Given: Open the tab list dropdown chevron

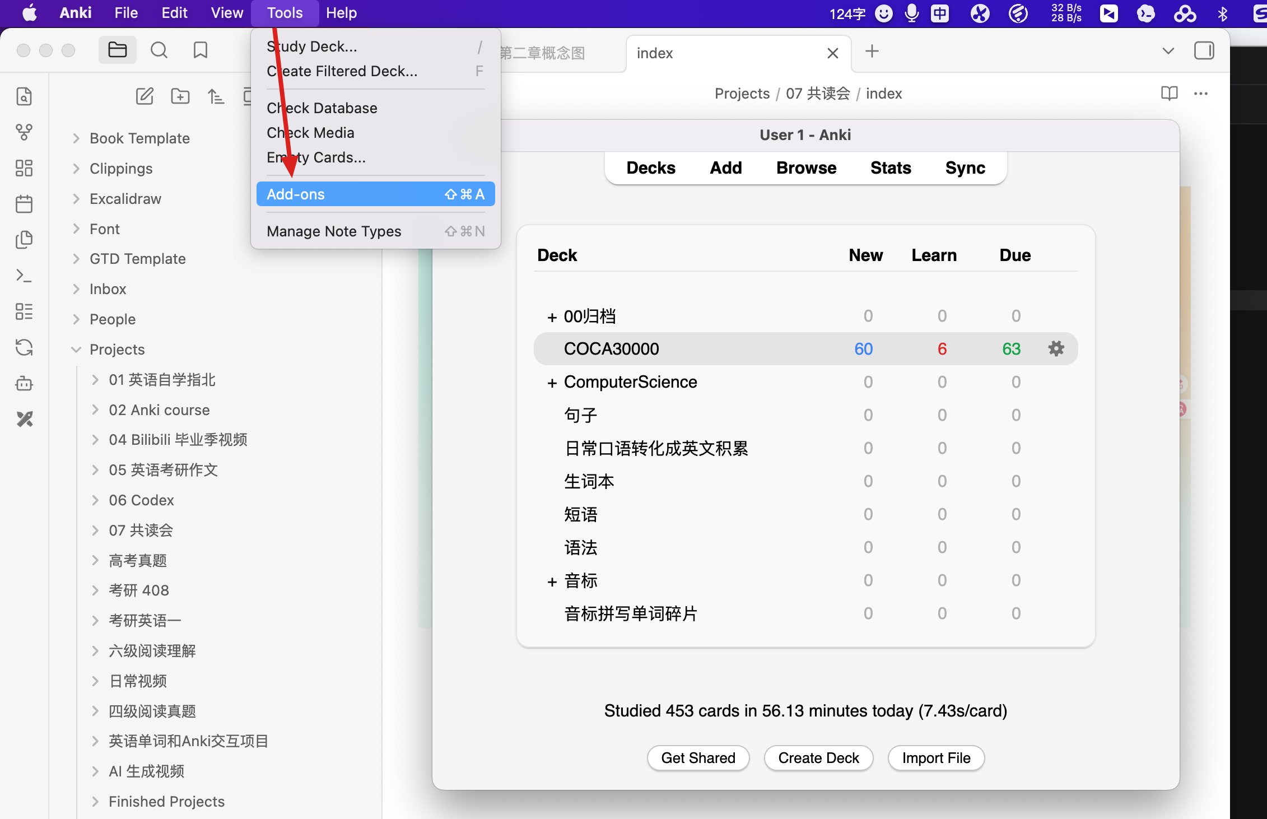Looking at the screenshot, I should (x=1168, y=51).
